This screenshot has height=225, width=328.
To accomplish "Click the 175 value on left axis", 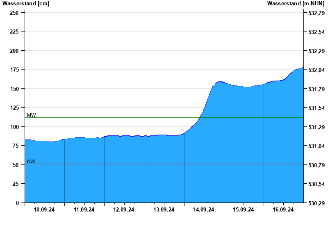I will (x=14, y=70).
